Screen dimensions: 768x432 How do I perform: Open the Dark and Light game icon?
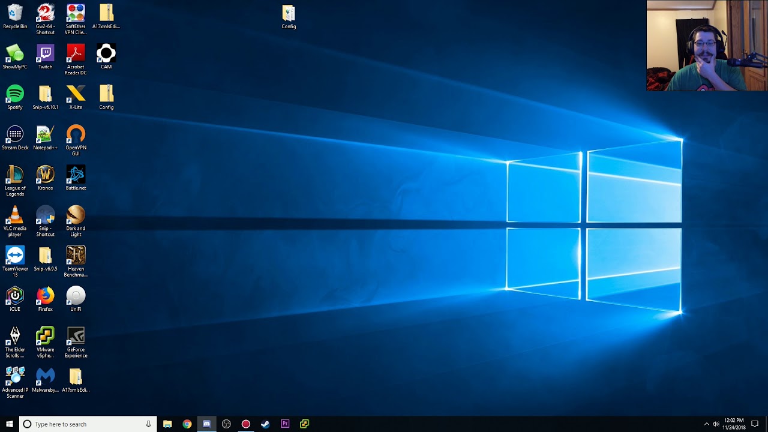76,221
